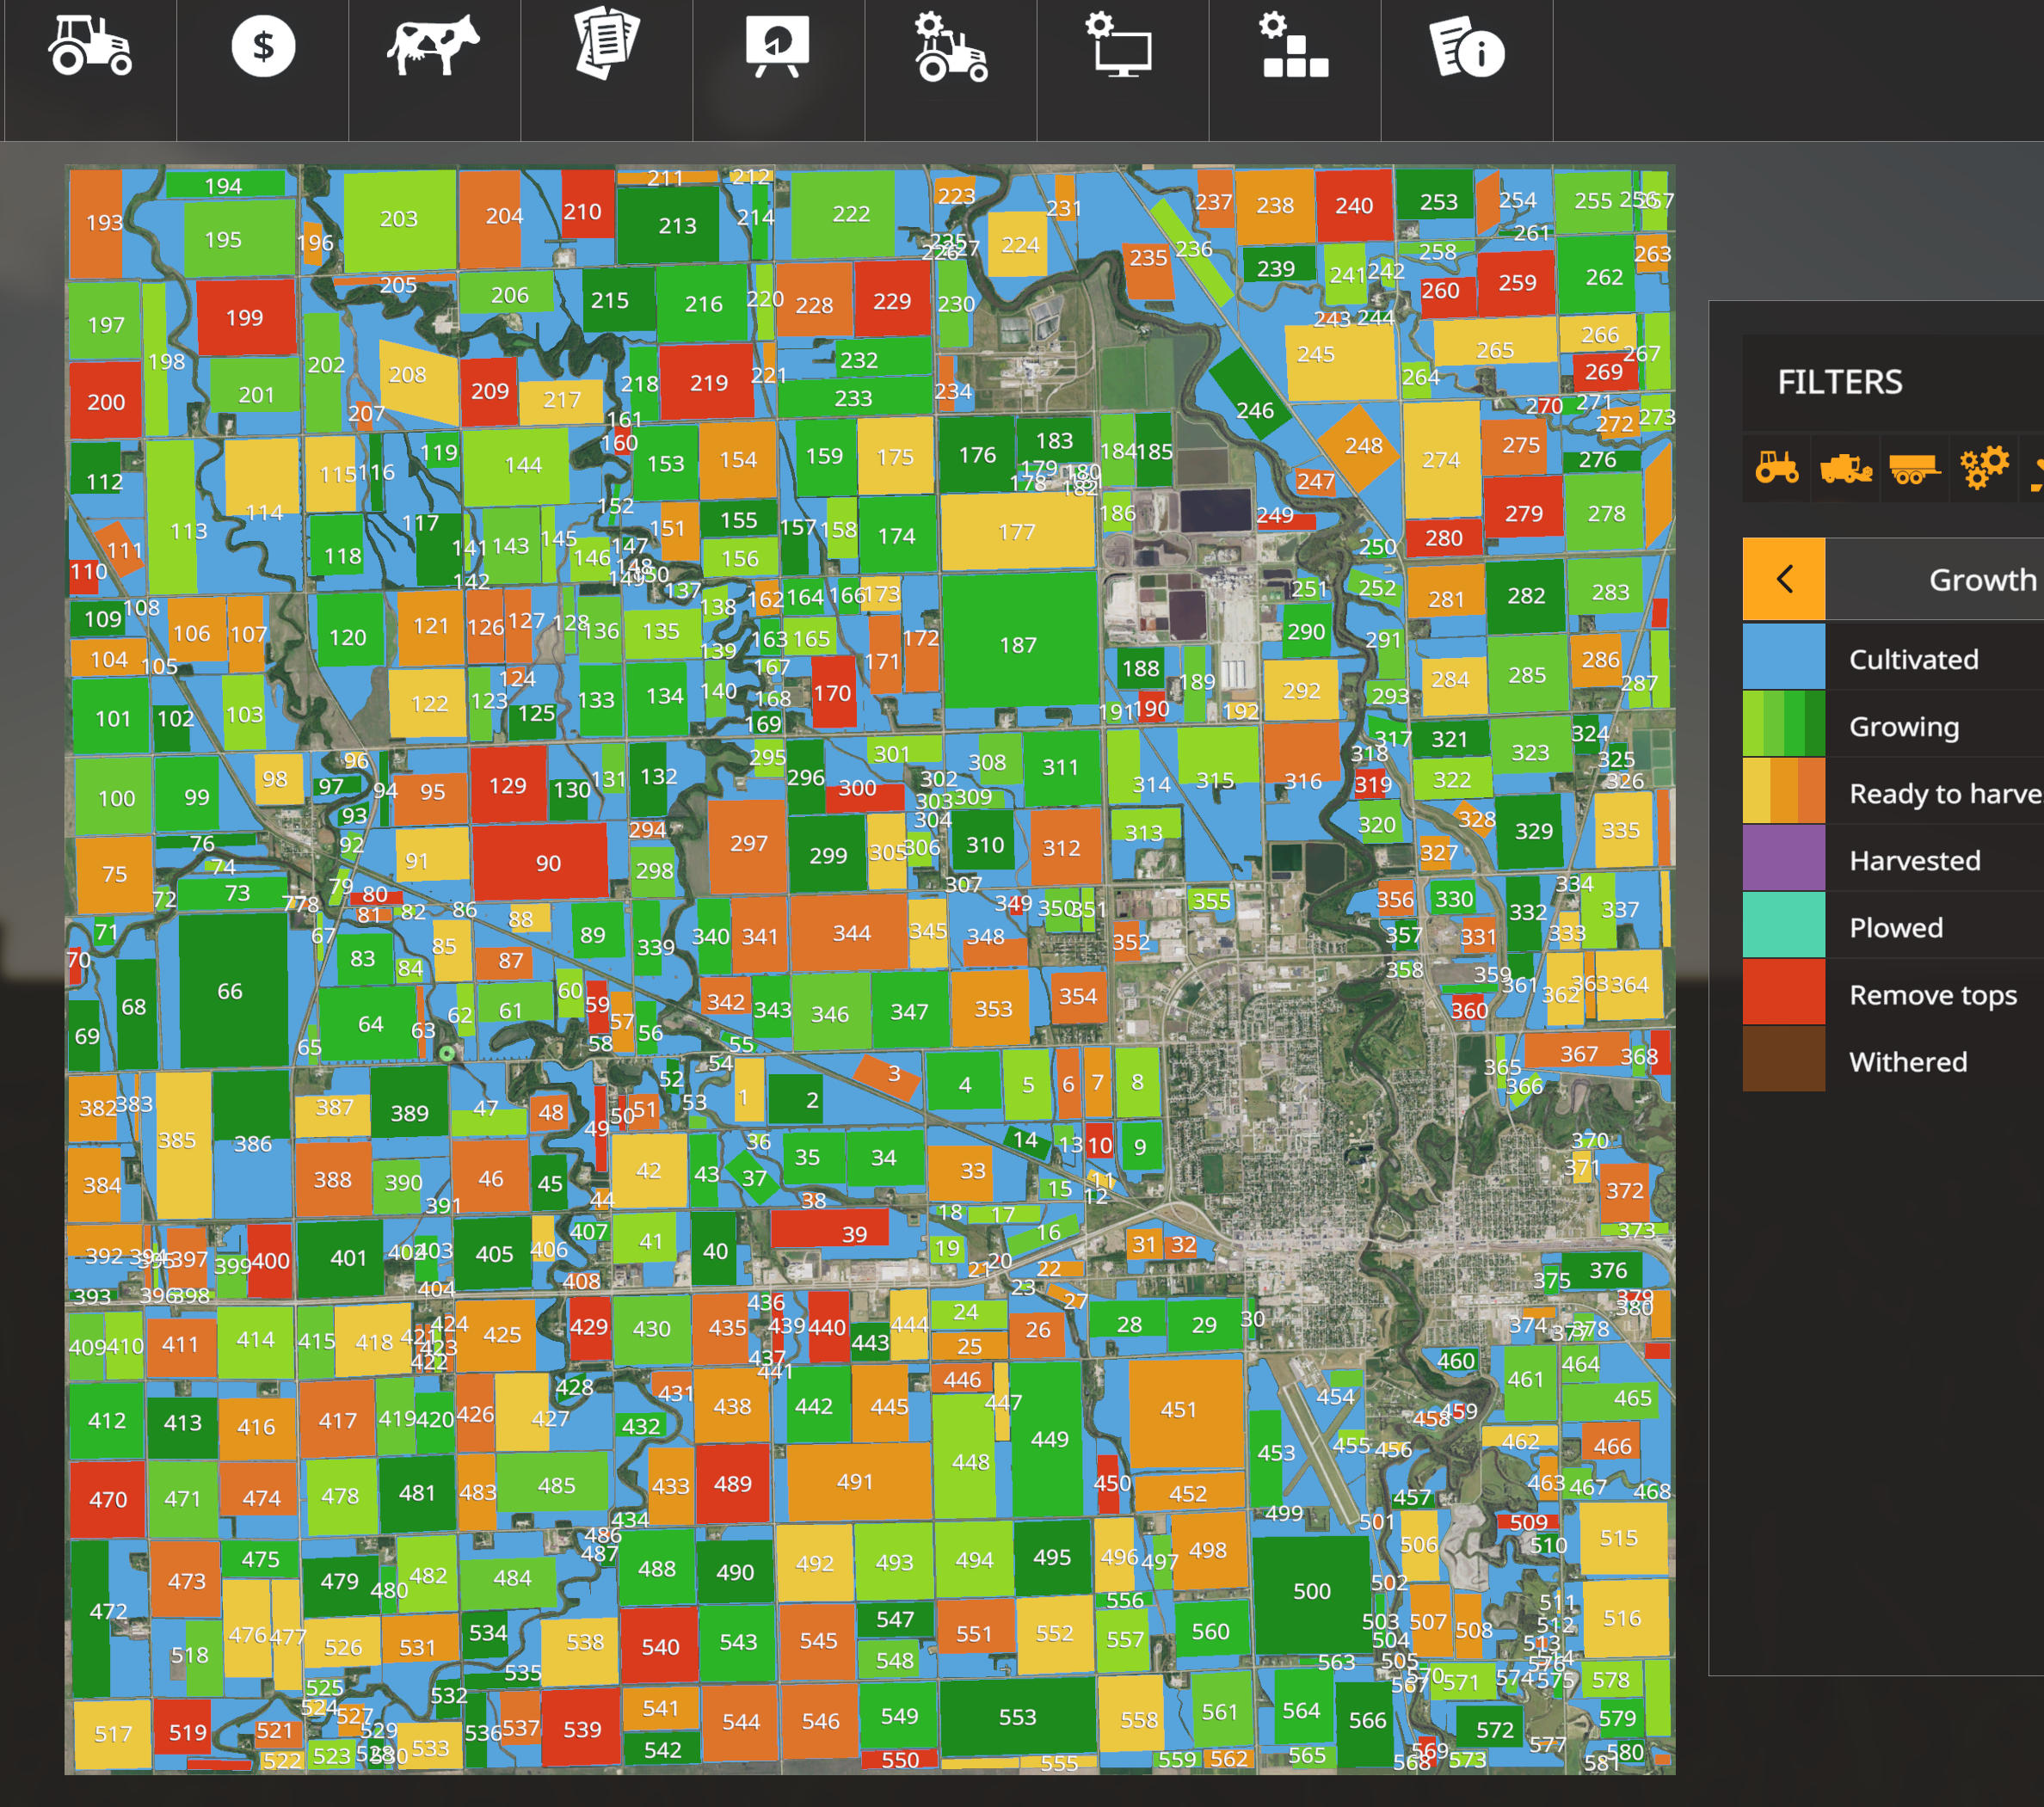The image size is (2044, 1807).
Task: Click field 401 on the map
Action: coord(339,1258)
